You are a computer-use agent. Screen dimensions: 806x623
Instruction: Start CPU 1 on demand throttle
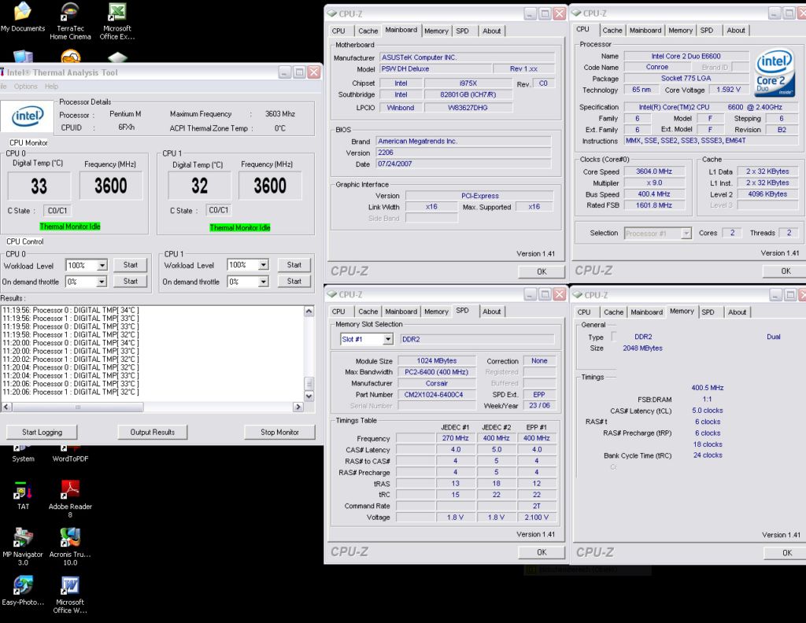click(294, 282)
